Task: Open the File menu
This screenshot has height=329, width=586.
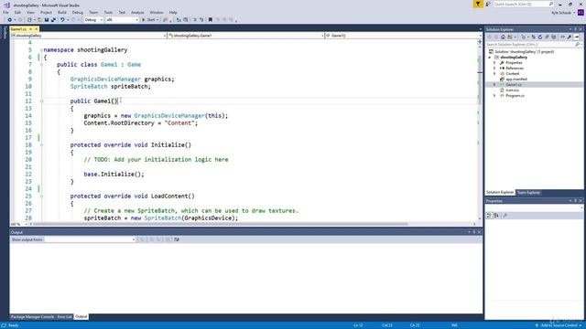Action: [x=5, y=12]
